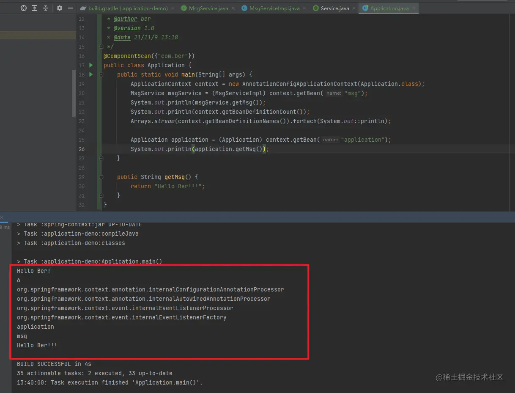Collapse the main method fold marker at line 18

tap(101, 74)
